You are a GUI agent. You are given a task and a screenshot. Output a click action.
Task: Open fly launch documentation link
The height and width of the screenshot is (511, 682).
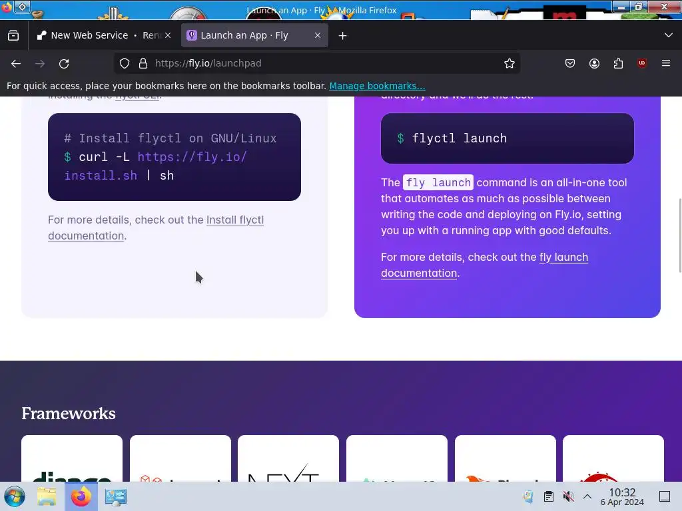[485, 265]
